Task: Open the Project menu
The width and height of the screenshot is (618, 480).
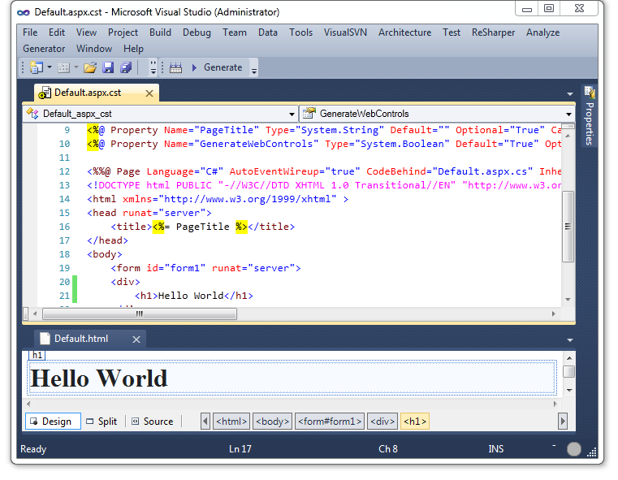Action: pos(123,32)
